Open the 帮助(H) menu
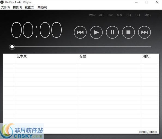162x139 pixels. point(42,7)
